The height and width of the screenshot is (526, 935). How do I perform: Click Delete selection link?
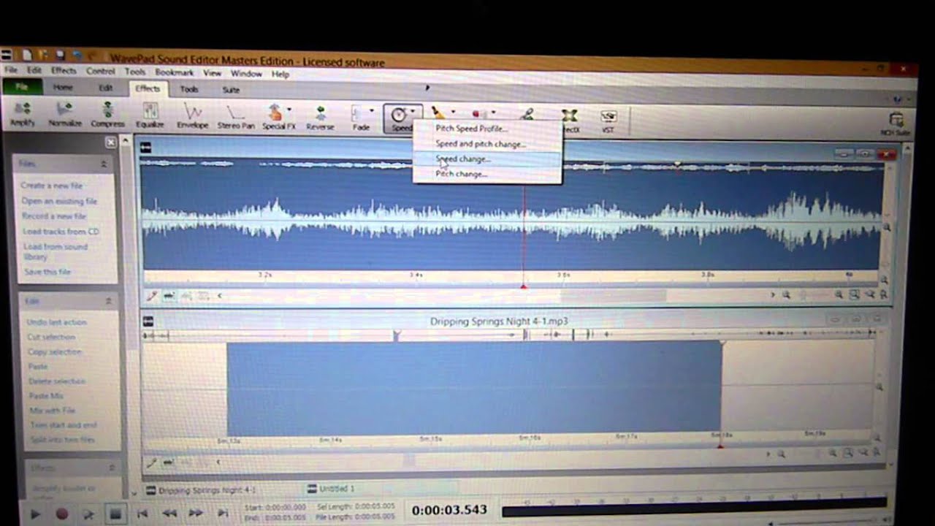coord(58,381)
